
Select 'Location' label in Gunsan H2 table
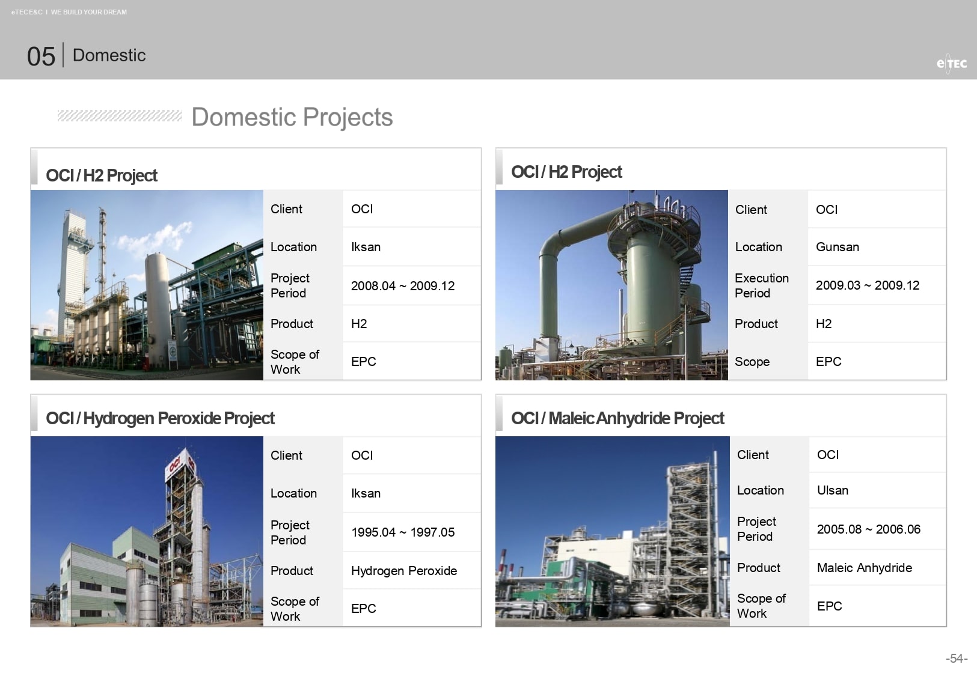pyautogui.click(x=759, y=247)
